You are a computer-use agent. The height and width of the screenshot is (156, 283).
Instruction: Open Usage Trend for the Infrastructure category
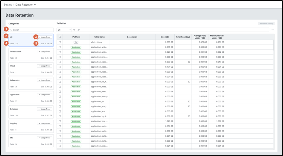(x=45, y=52)
